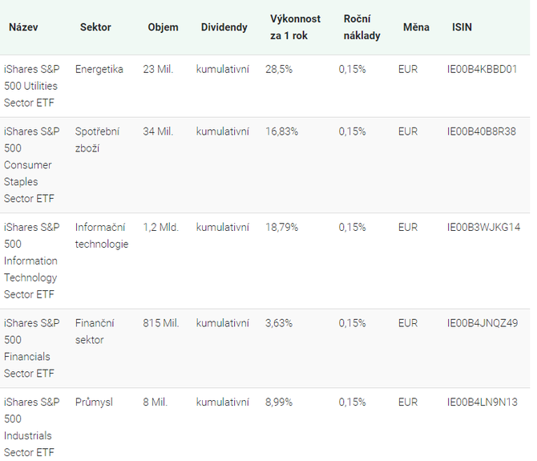537x461 pixels.
Task: Select the Dividendy column header
Action: 224,27
